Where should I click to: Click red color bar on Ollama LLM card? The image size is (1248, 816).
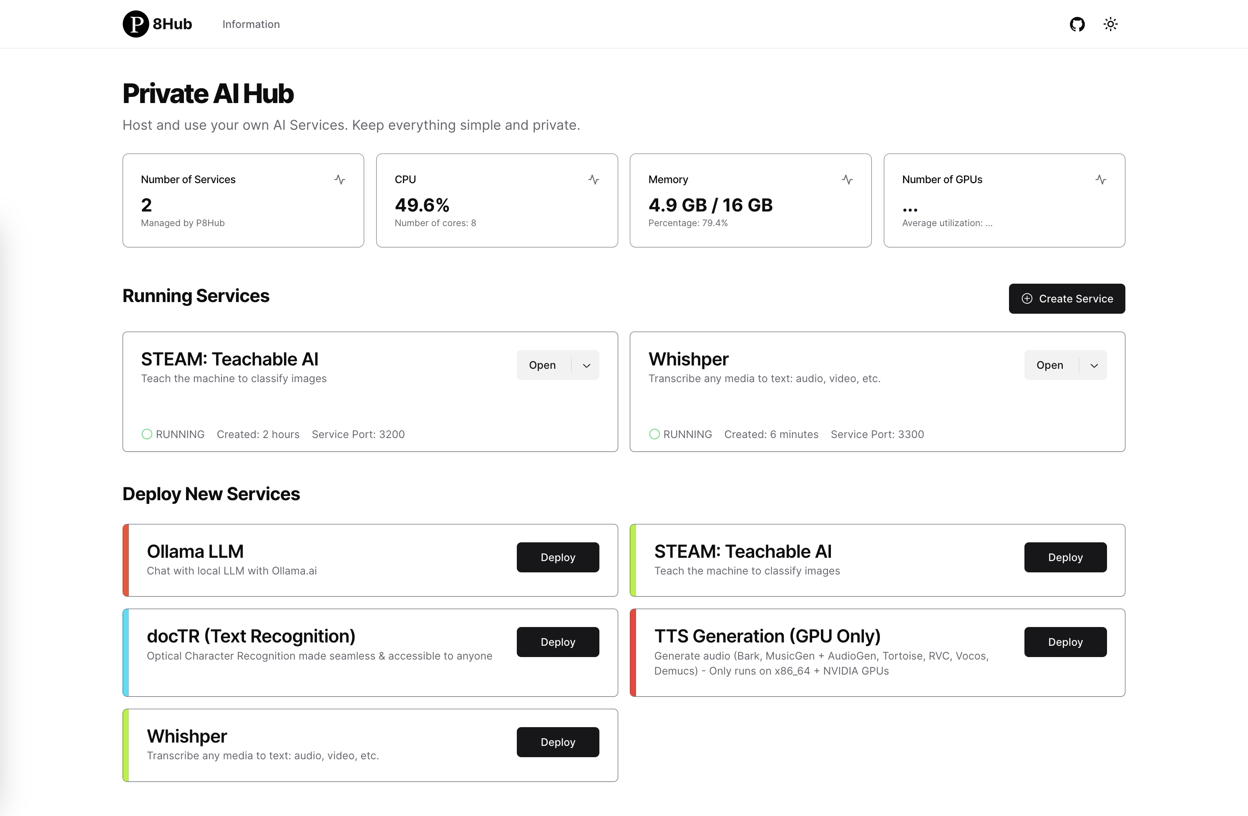[x=126, y=559]
